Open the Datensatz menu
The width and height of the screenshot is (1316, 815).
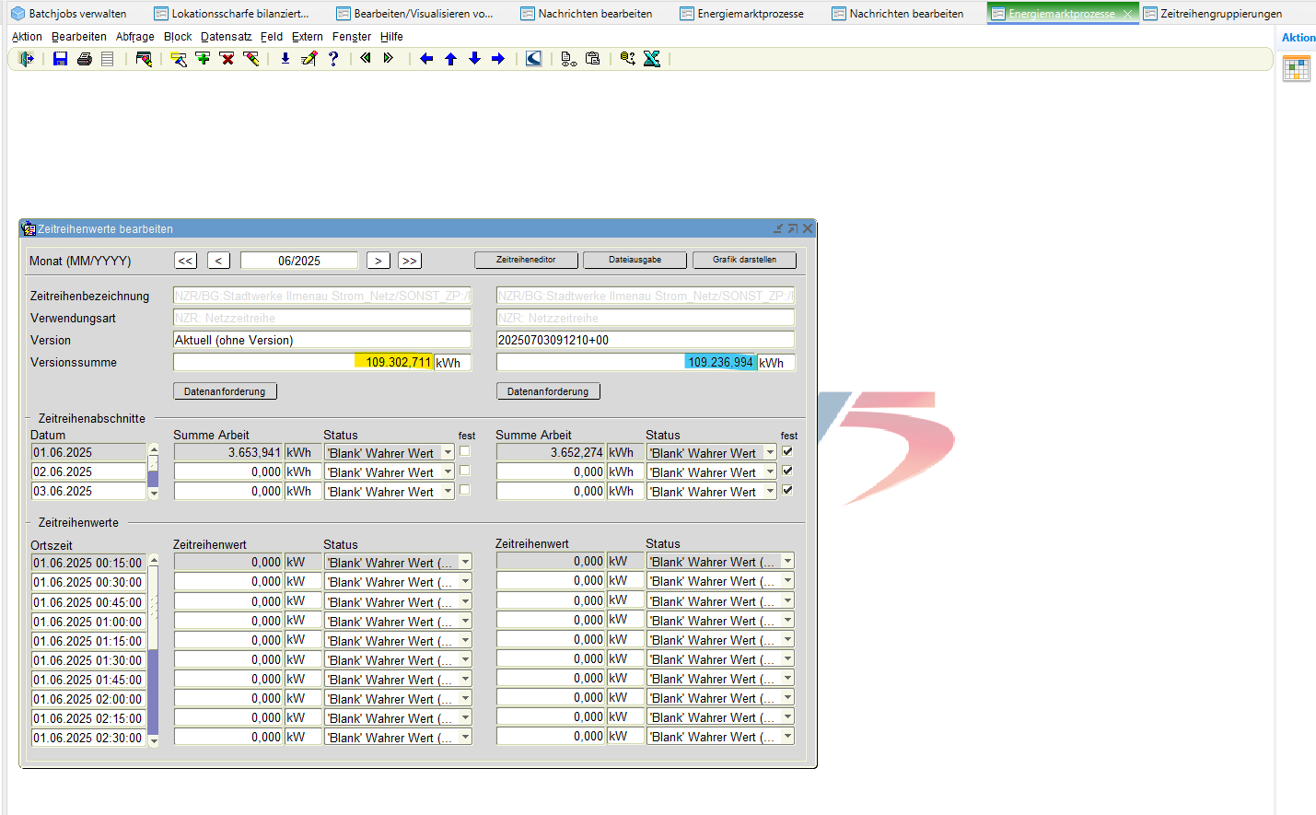(x=226, y=37)
